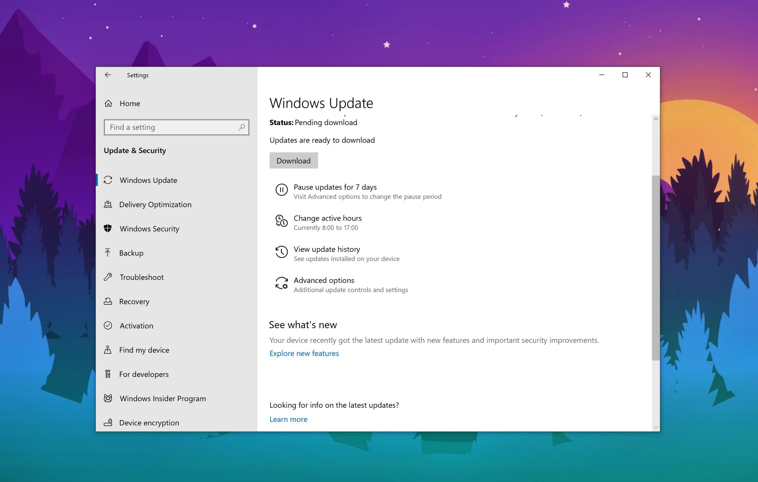Click the active hours clock icon
Image resolution: width=758 pixels, height=482 pixels.
pyautogui.click(x=281, y=221)
